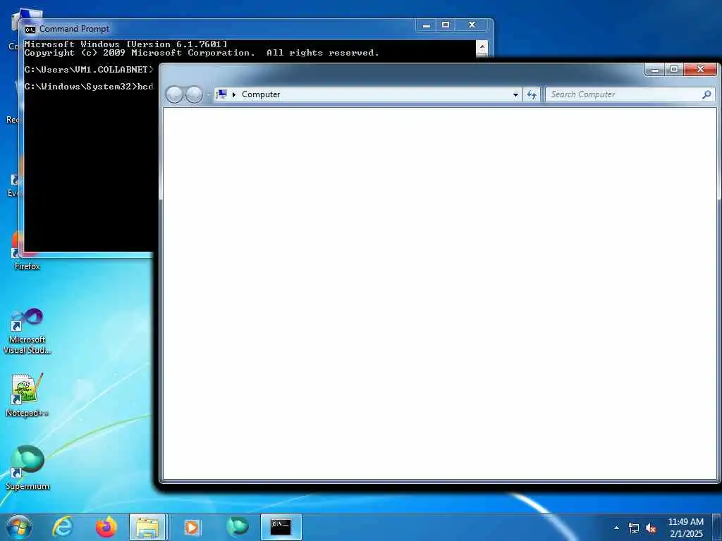Viewport: 722px width, 541px height.
Task: Click the muted volume tray icon
Action: click(x=651, y=528)
